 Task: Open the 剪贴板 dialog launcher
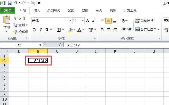[x=28, y=38]
